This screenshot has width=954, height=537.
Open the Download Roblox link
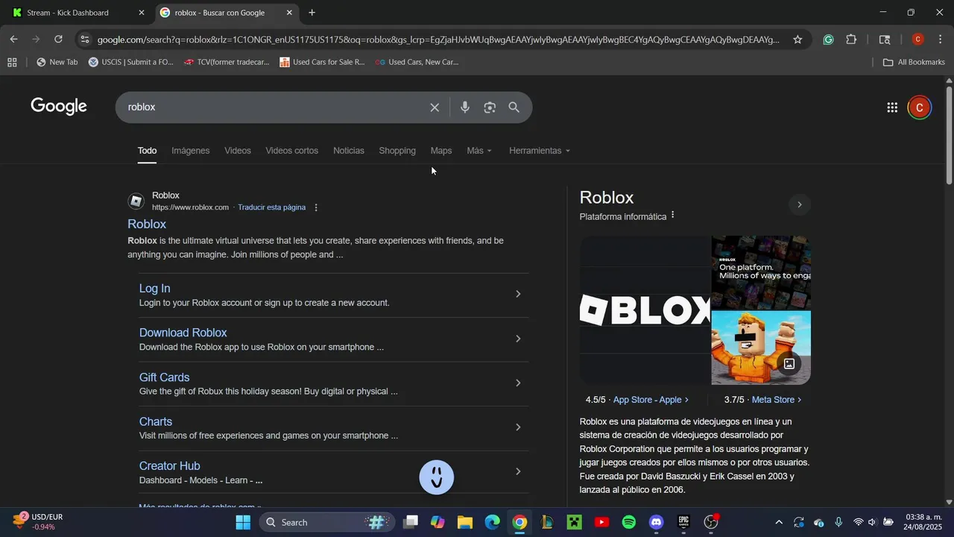click(x=183, y=333)
